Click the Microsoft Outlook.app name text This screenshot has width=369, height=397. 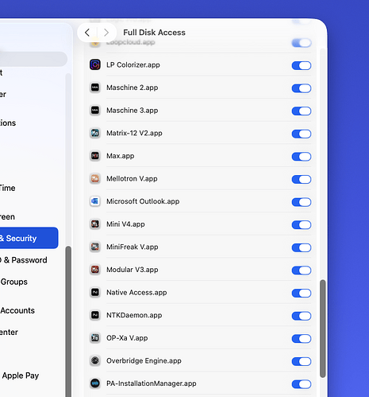tap(143, 201)
